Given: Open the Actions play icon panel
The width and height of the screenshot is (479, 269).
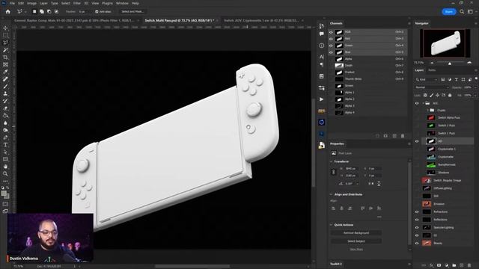Looking at the screenshot, I should point(321,99).
